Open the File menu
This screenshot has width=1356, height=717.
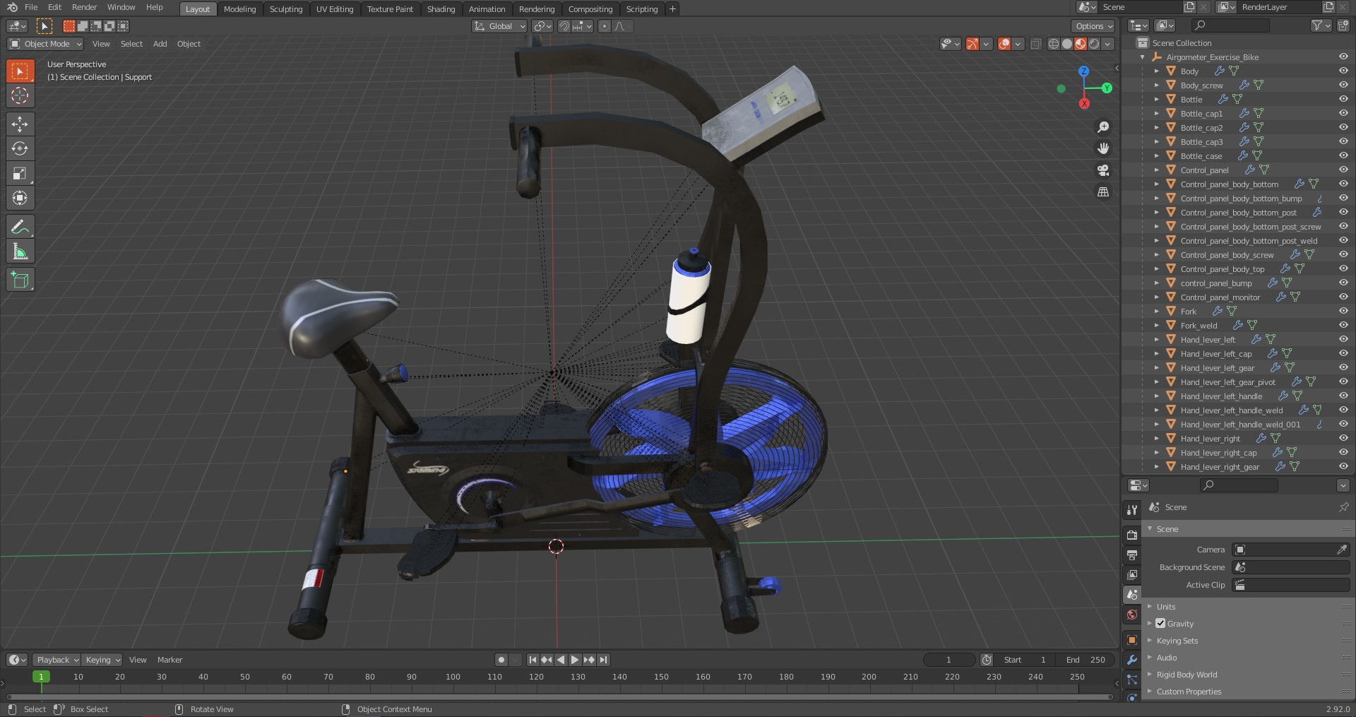click(x=31, y=7)
